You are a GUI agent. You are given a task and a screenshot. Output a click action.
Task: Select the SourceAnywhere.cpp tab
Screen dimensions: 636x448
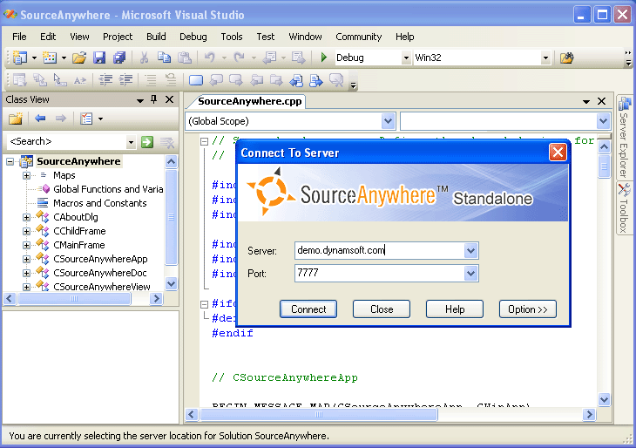(x=249, y=101)
